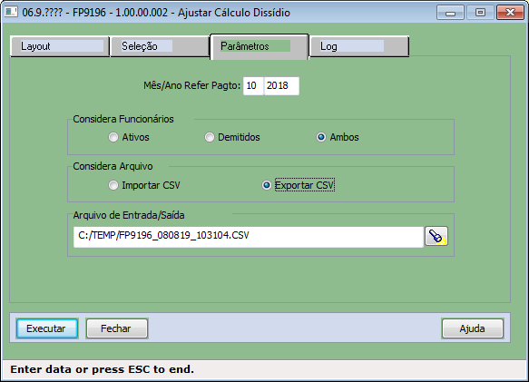Click the application icon in title bar
Screen dimensions: 529x382
11,12
